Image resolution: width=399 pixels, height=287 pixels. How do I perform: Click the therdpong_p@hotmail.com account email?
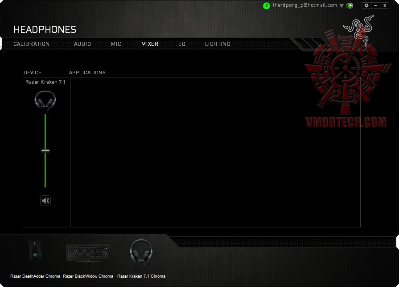click(305, 5)
